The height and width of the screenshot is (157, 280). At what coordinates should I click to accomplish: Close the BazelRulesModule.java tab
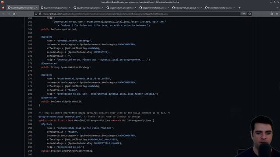37,8
